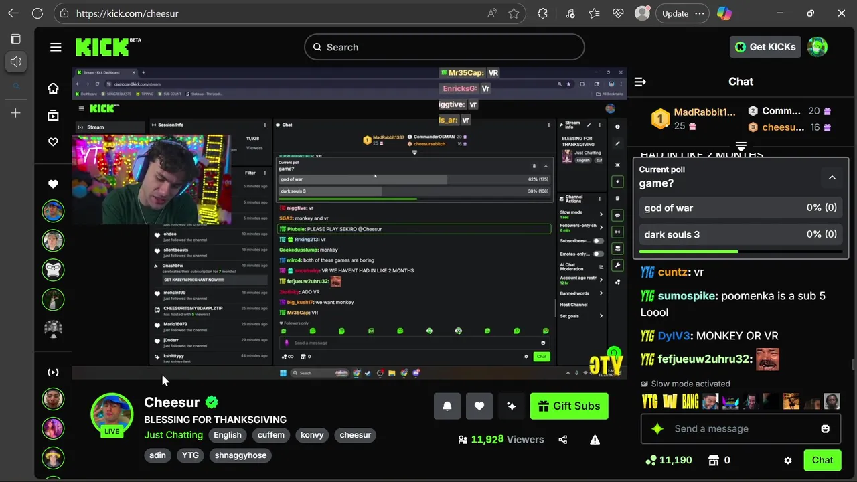Select the konvy tag
857x482 pixels.
click(x=312, y=435)
